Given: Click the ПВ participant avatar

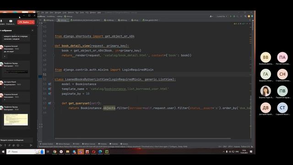Looking at the screenshot, I should pos(282,91).
